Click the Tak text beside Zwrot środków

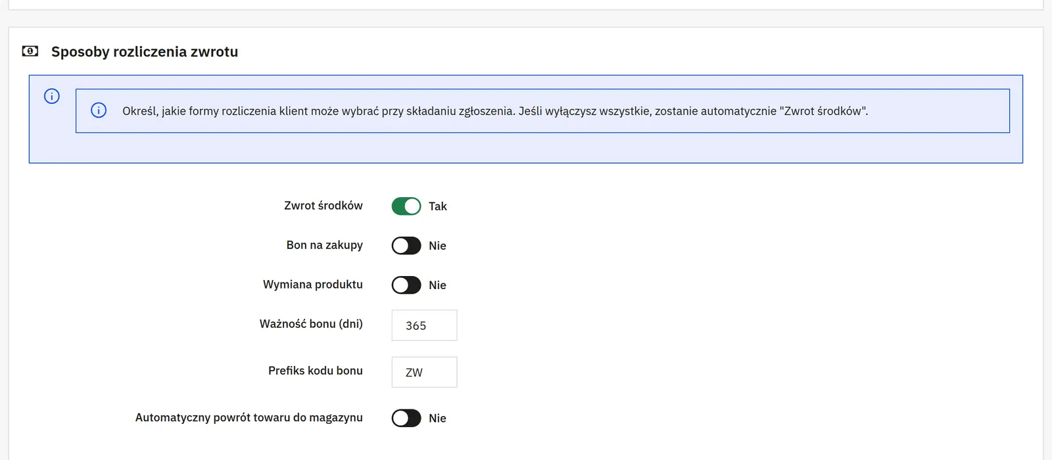tap(438, 206)
